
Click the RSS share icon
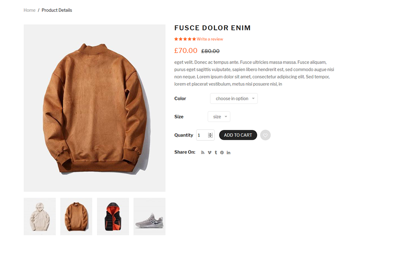tap(203, 153)
